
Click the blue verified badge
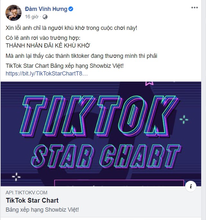pyautogui.click(x=71, y=9)
